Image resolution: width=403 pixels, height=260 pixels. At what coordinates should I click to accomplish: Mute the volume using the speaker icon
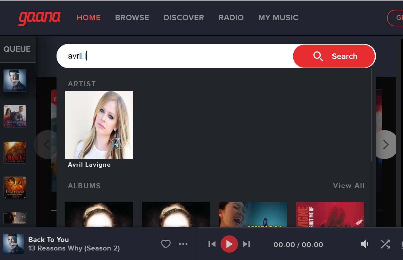coord(365,244)
